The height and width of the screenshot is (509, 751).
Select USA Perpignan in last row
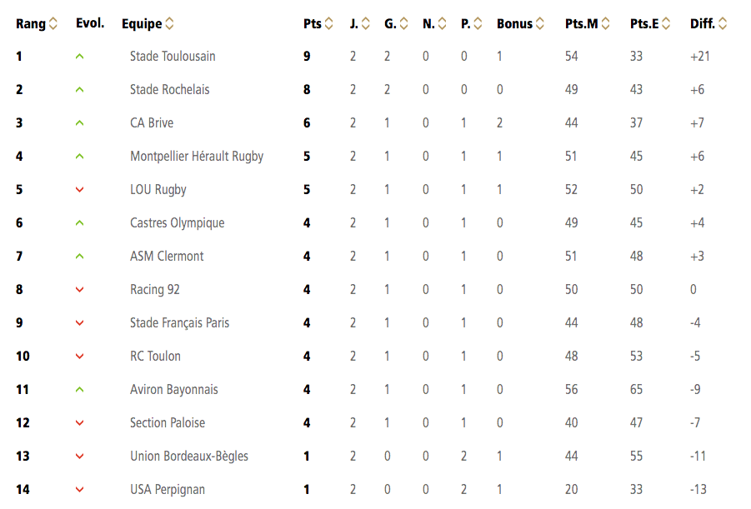click(x=168, y=489)
